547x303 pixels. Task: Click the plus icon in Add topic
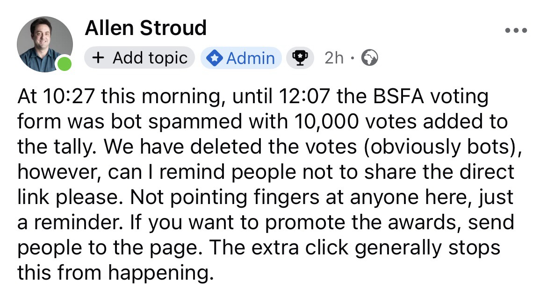[98, 58]
